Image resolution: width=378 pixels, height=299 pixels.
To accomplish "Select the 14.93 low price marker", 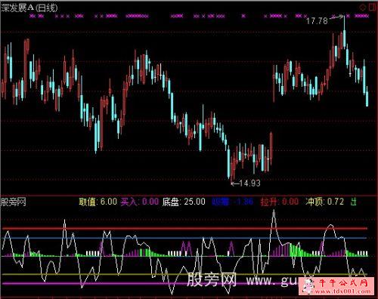I will tap(249, 183).
